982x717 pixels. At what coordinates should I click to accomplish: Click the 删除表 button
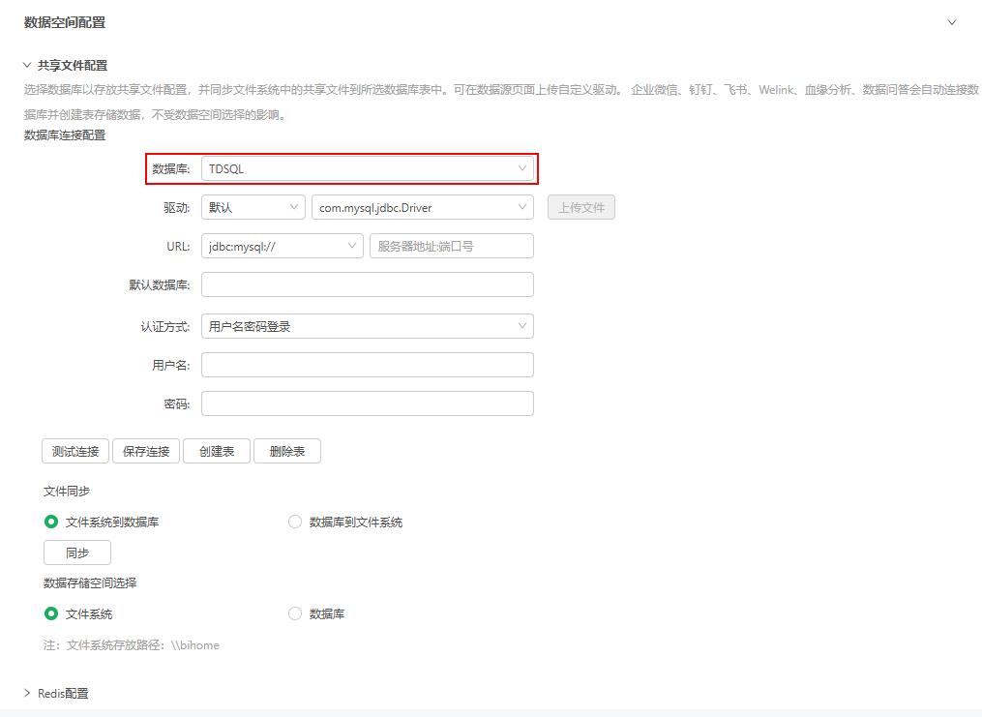(287, 451)
